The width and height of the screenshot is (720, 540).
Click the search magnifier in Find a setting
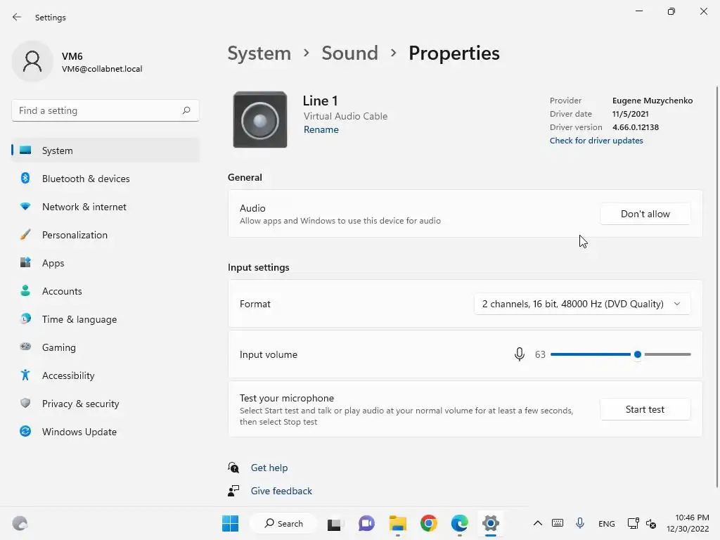(x=186, y=110)
